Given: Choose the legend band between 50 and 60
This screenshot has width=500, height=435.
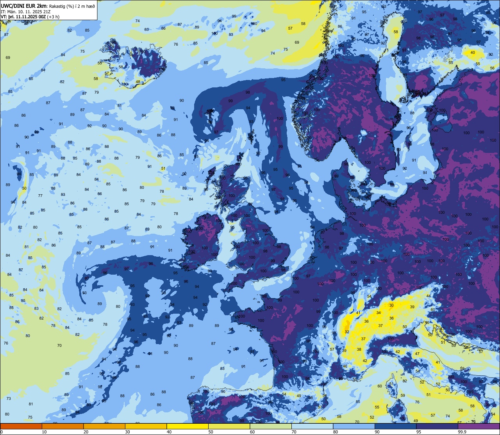Looking at the screenshot, I should [x=229, y=426].
